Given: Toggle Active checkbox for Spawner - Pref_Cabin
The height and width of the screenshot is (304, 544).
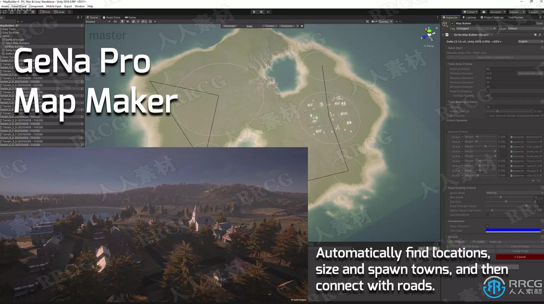Looking at the screenshot, I should click(462, 146).
